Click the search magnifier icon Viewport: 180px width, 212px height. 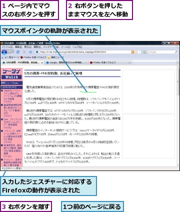click(176, 52)
